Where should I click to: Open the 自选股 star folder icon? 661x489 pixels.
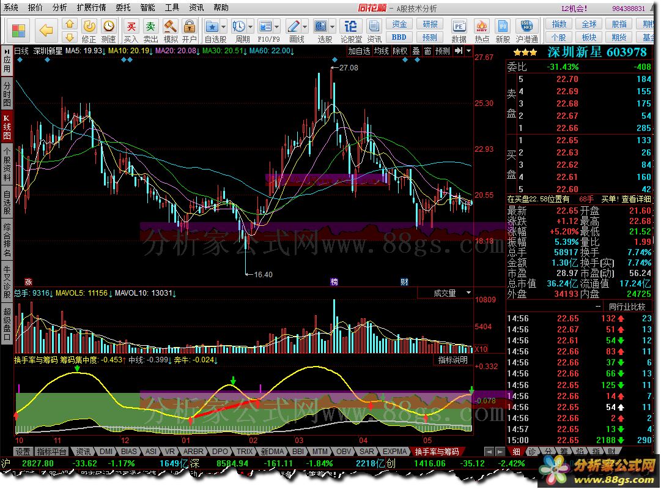tap(212, 26)
